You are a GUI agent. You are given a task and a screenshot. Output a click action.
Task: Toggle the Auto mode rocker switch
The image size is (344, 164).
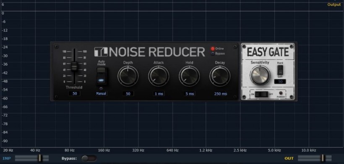point(101,76)
